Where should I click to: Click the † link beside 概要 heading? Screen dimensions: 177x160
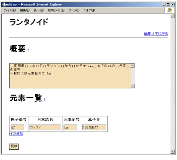pyautogui.click(x=28, y=50)
